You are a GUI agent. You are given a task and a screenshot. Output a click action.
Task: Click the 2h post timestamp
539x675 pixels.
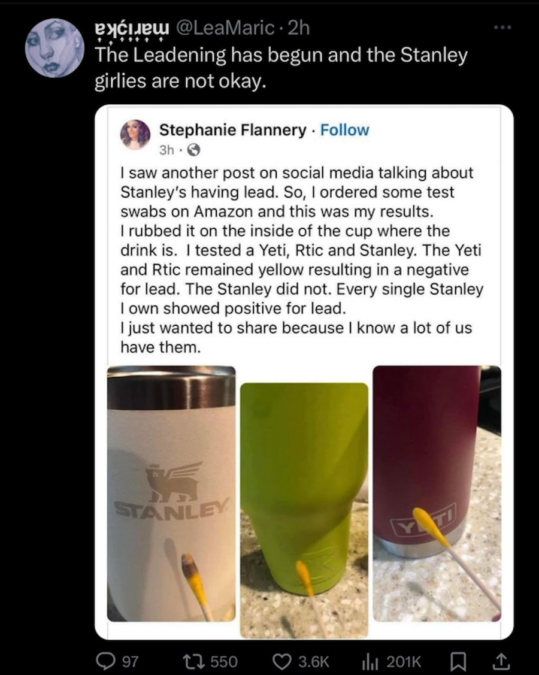click(x=299, y=27)
